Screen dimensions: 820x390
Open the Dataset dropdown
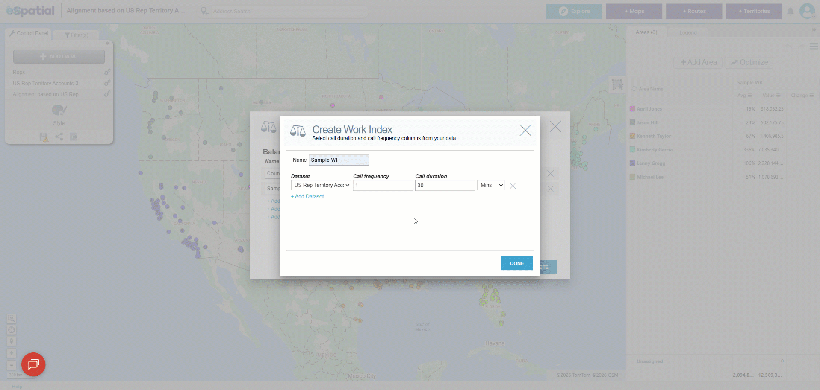(x=321, y=185)
